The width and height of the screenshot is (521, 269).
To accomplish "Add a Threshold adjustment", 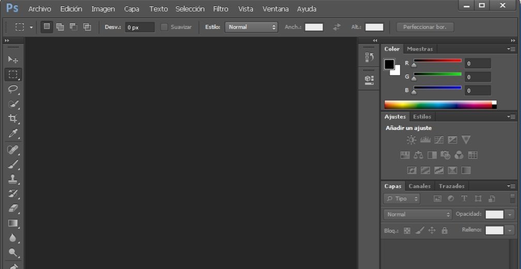I will [439, 170].
